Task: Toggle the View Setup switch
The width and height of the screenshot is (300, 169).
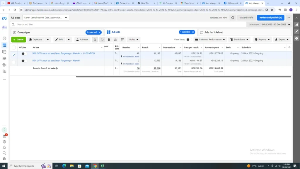Action: pos(189,40)
